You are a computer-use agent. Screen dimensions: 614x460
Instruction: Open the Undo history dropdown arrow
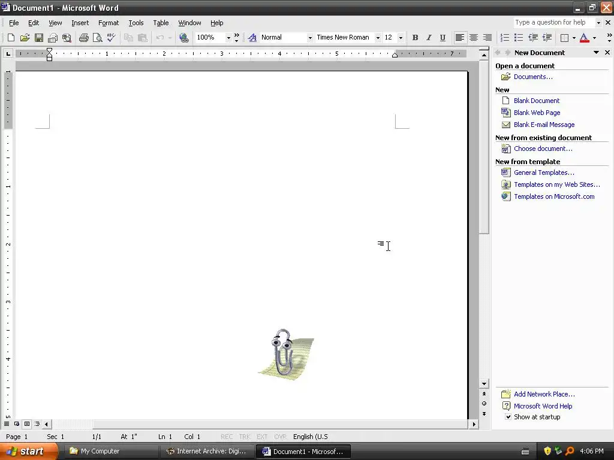coord(170,38)
